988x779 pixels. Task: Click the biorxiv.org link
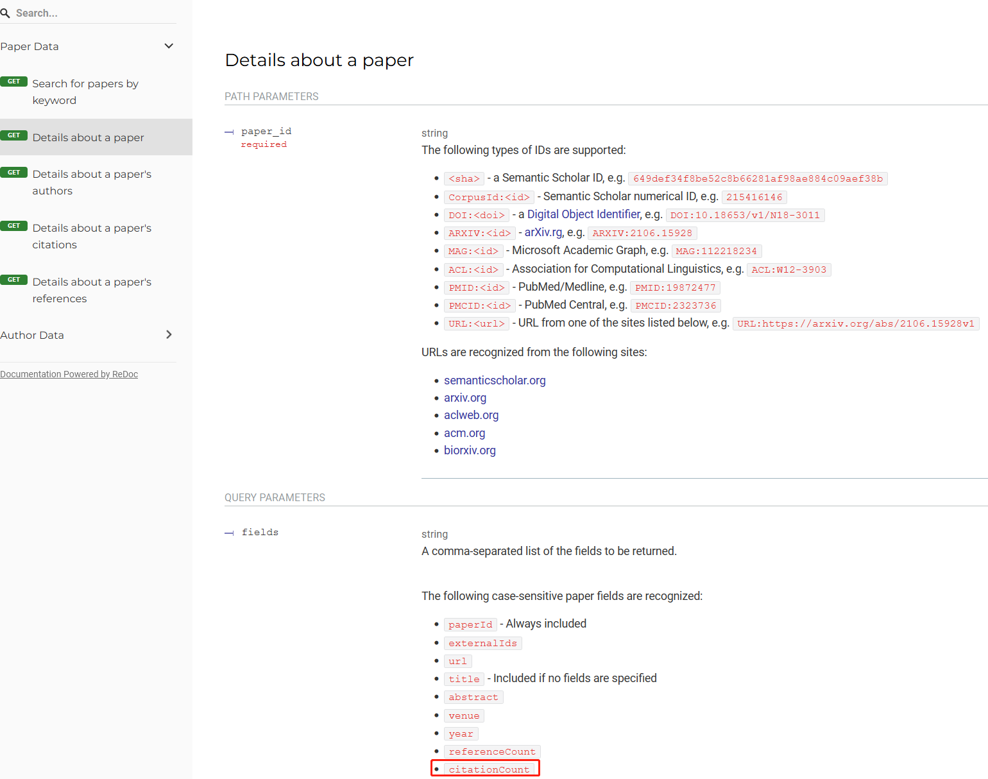point(470,450)
